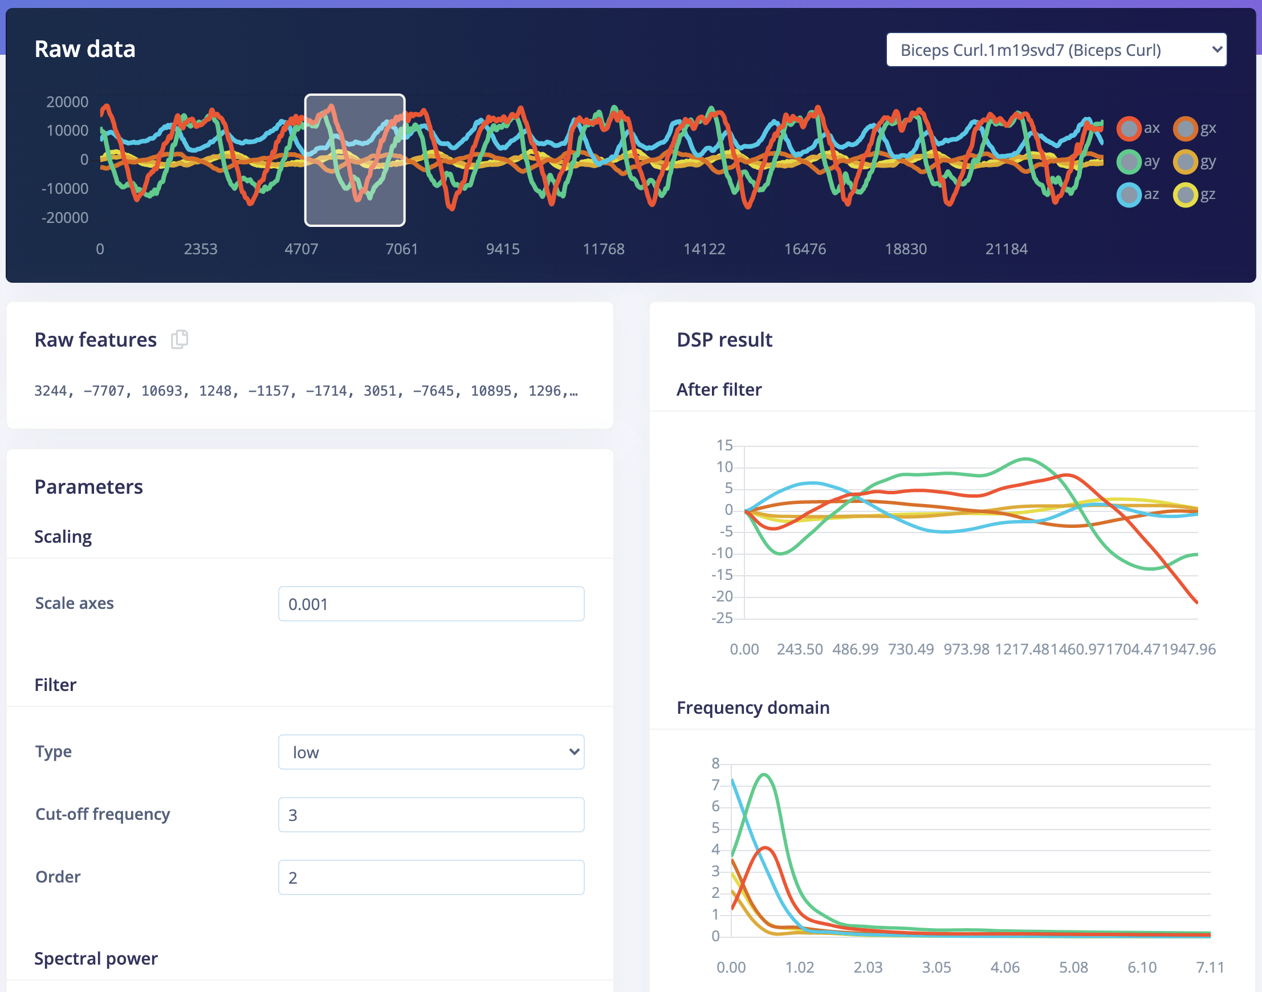
Task: Click the Raw data heading
Action: pos(85,50)
